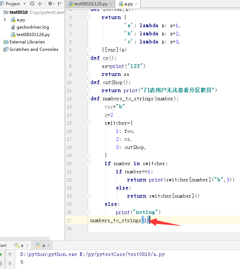Click the test08101126.py tab file icon

click(x=71, y=4)
